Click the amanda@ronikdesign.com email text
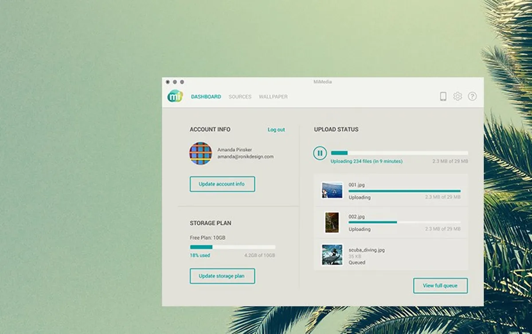Viewport: 532px width, 334px height. click(245, 157)
